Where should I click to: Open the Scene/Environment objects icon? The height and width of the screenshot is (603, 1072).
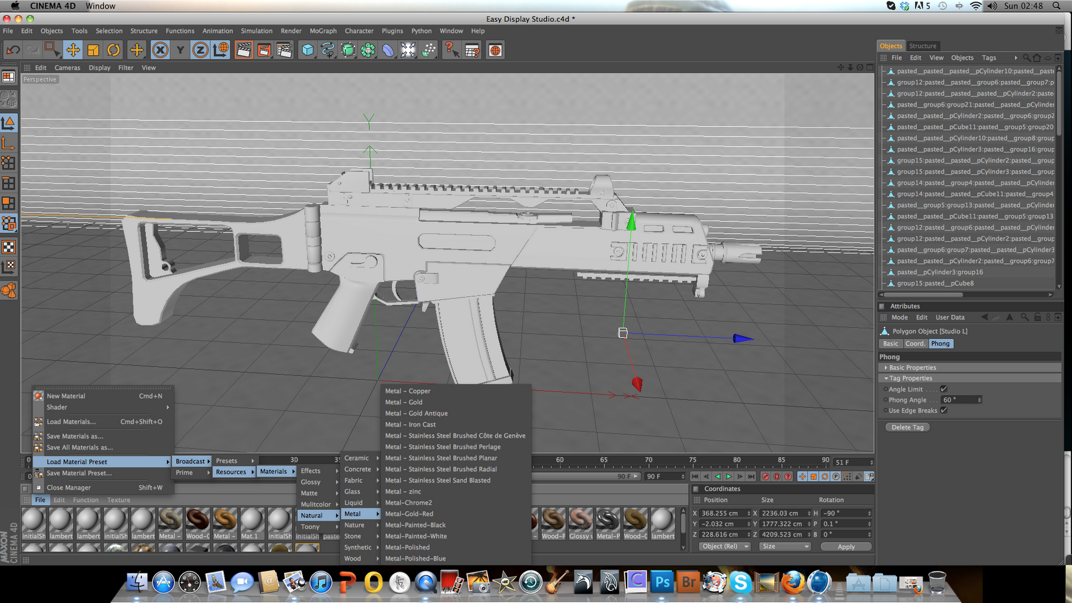(408, 50)
